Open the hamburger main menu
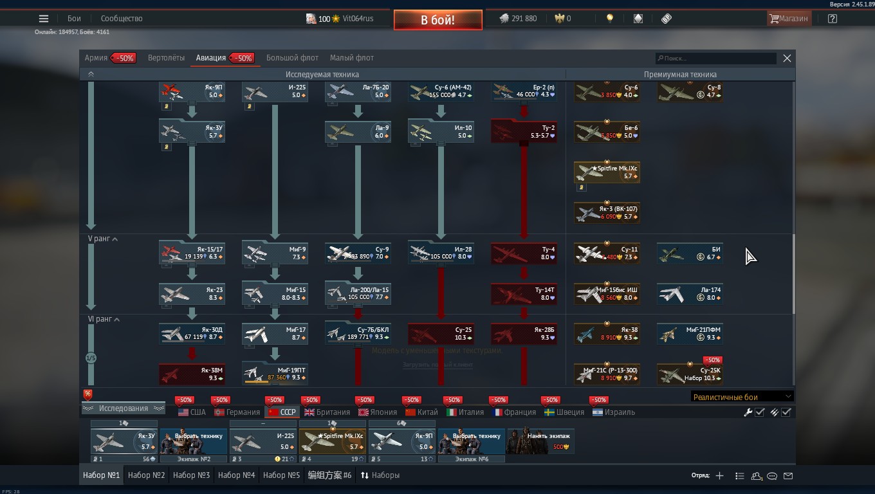Viewport: 875px width, 494px height. point(44,19)
